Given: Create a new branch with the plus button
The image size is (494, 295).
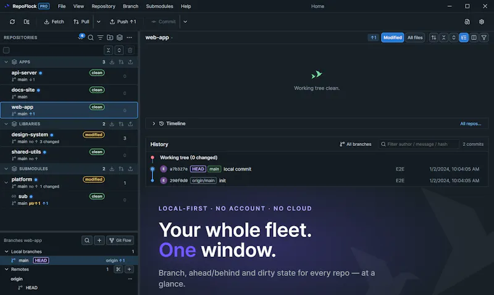Looking at the screenshot, I should (x=99, y=240).
